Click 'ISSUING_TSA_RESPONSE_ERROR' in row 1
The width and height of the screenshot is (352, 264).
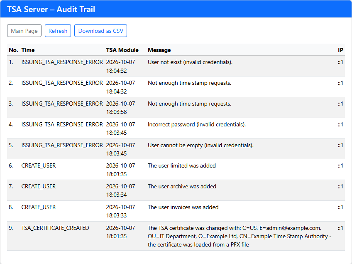(x=62, y=62)
